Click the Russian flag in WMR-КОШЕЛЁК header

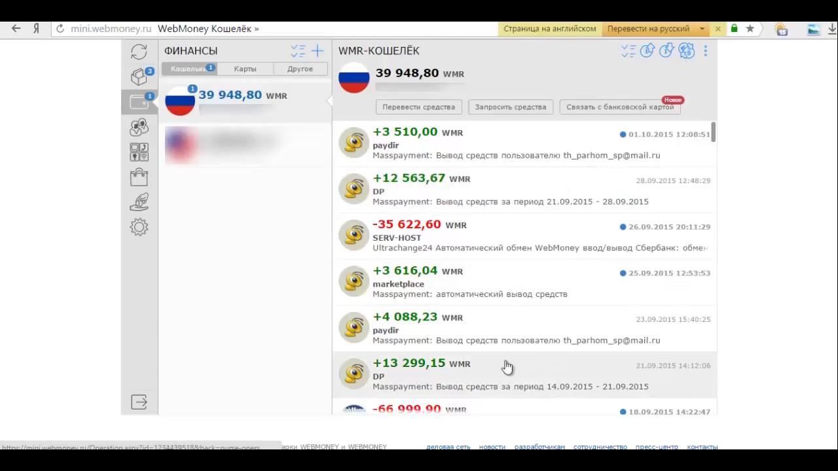pos(354,78)
